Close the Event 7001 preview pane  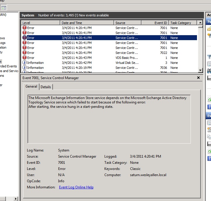point(198,78)
